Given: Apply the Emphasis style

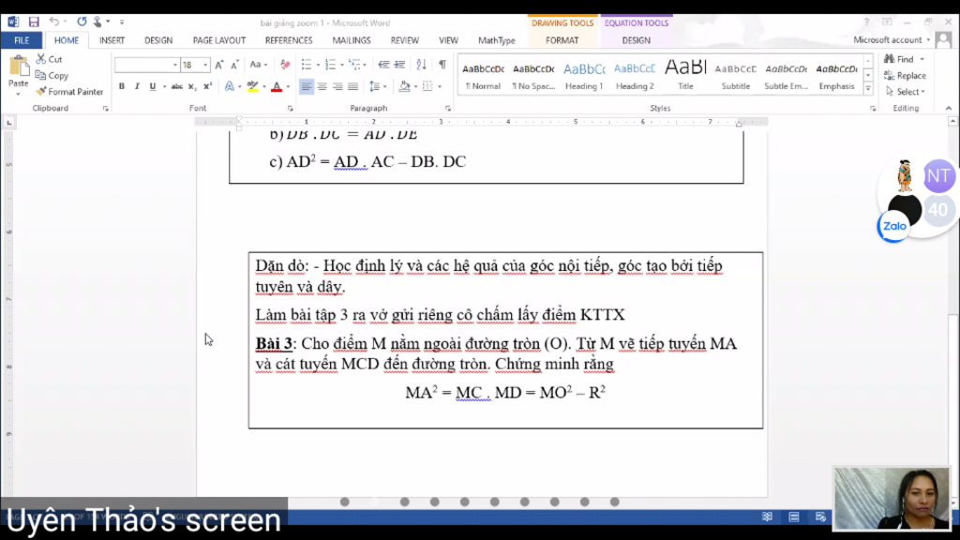Looking at the screenshot, I should pos(836,76).
